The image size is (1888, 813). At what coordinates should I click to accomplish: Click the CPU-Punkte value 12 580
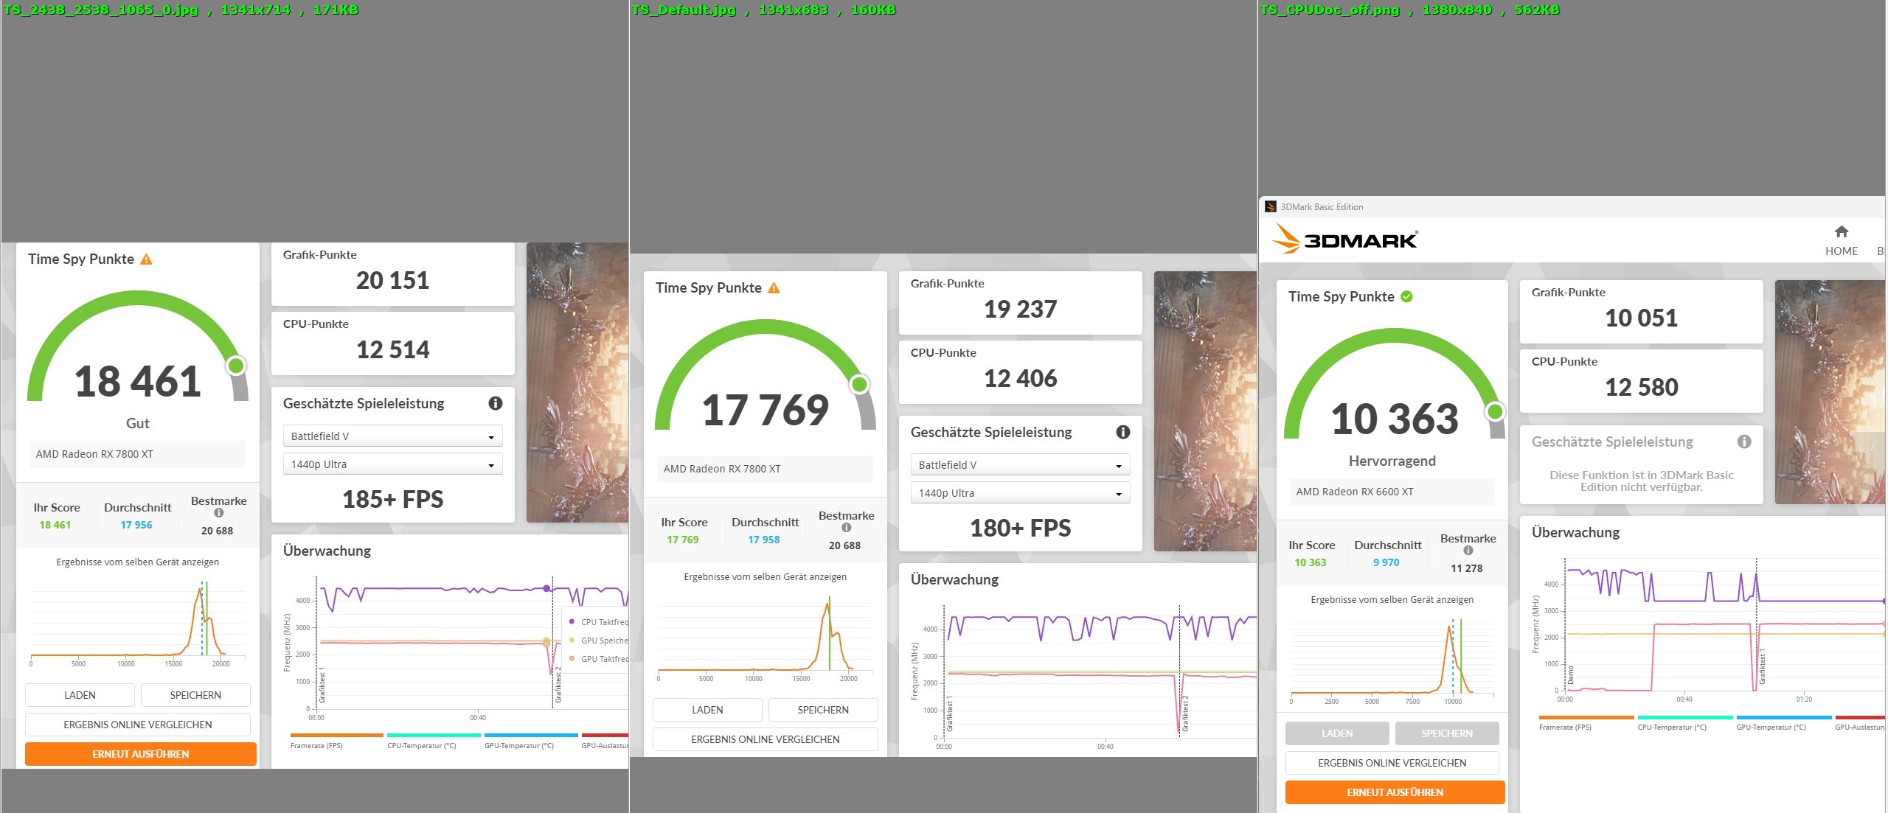[1642, 387]
